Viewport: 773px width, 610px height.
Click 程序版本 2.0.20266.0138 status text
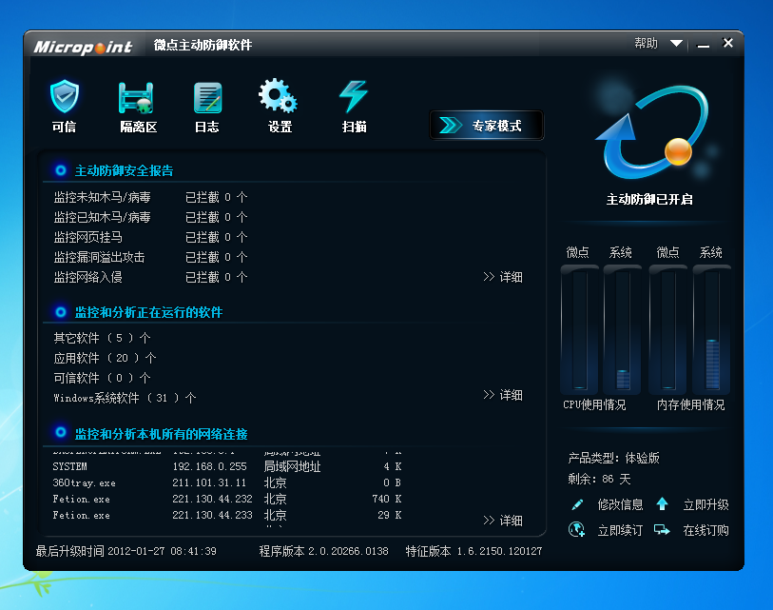coord(324,551)
